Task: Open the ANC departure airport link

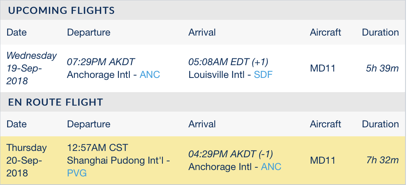Action: tap(150, 75)
